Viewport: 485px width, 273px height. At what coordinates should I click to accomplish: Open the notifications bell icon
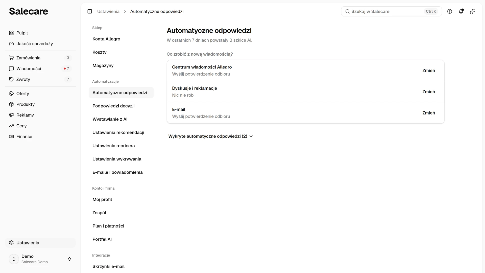point(461,11)
